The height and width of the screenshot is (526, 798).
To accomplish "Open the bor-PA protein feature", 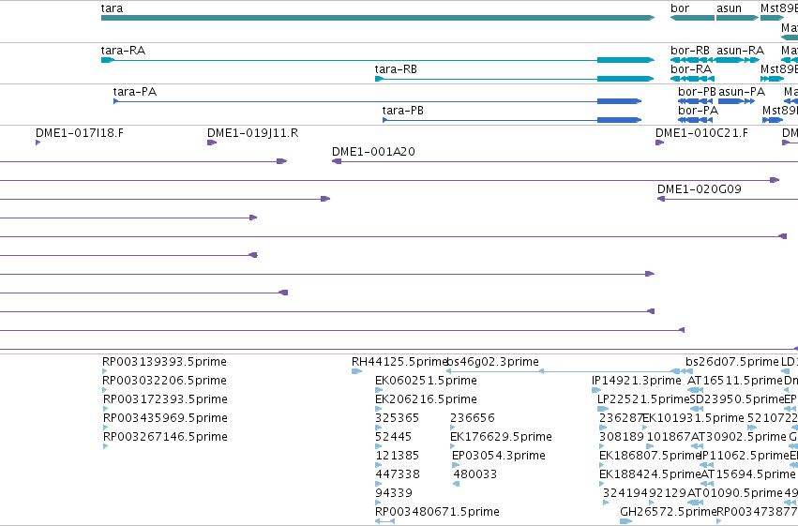I will pyautogui.click(x=695, y=120).
